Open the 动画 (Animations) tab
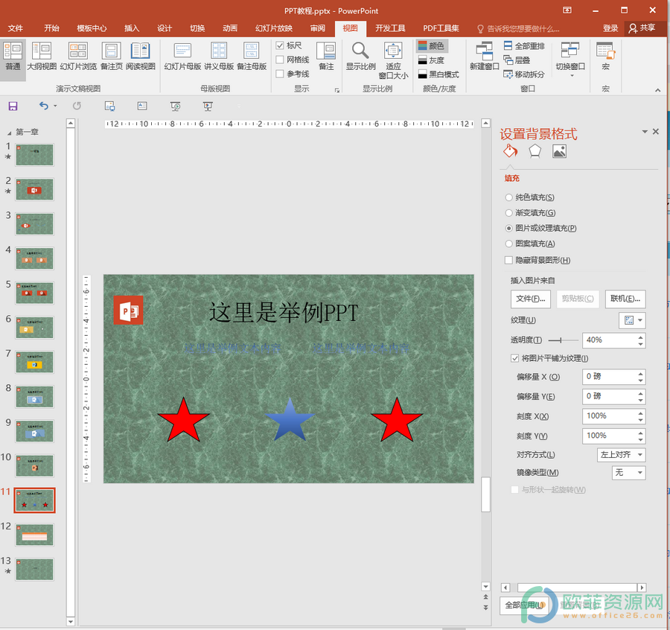Image resolution: width=670 pixels, height=630 pixels. tap(230, 28)
